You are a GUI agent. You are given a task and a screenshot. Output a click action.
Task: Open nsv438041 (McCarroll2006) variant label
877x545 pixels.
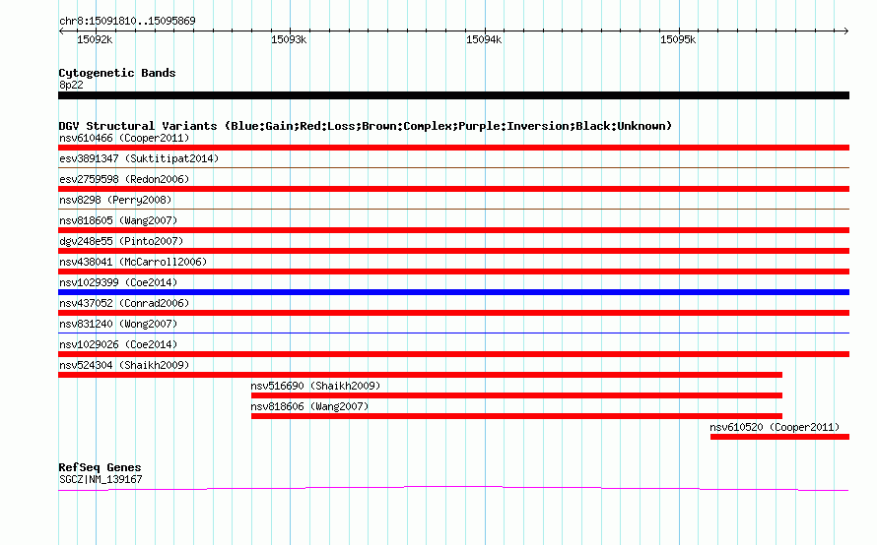[x=133, y=262]
